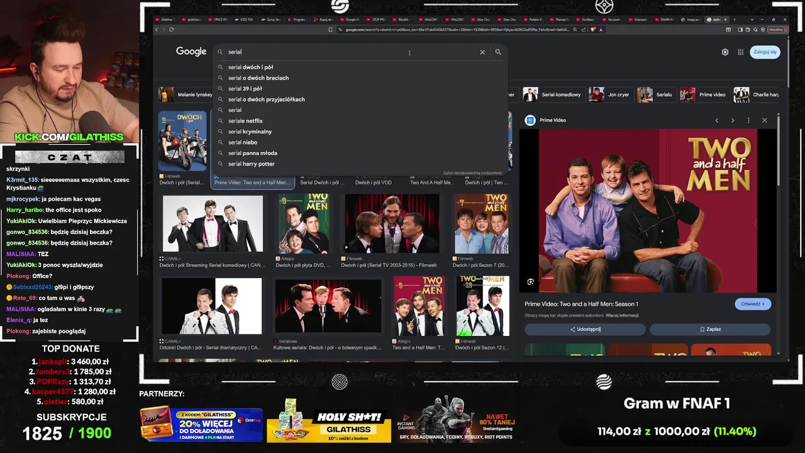Choose suggestion 'seriale netflix'
The height and width of the screenshot is (453, 805).
[360, 121]
